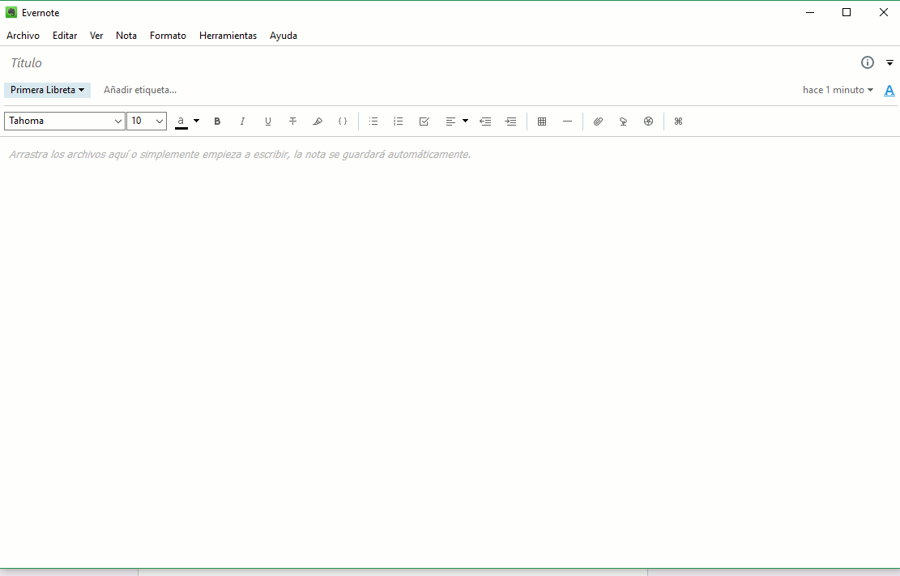Open the Tahoma font family dropdown
This screenshot has width=900, height=576.
click(65, 121)
